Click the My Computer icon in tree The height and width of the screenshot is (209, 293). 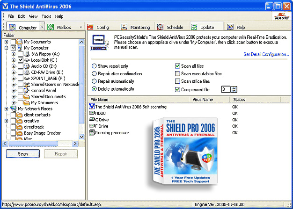pyautogui.click(x=20, y=48)
